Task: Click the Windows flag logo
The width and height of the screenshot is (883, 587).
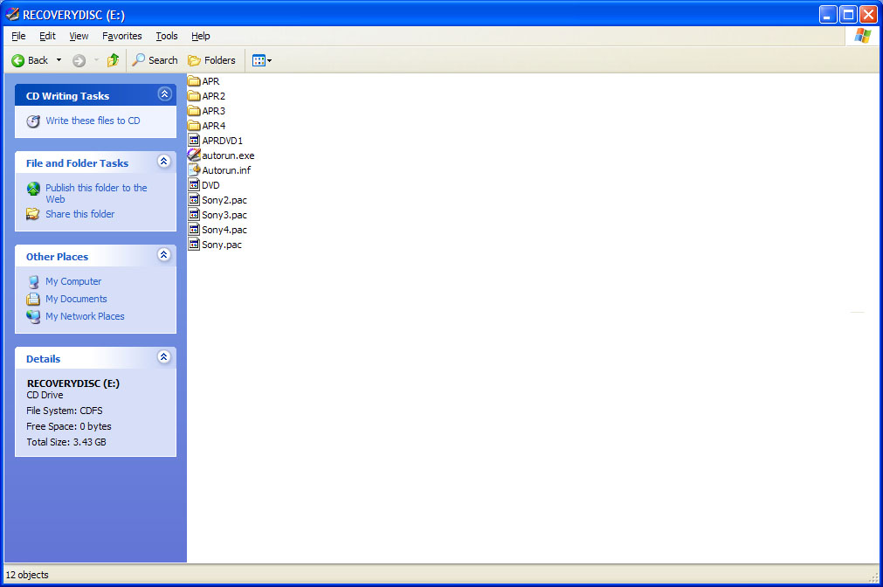Action: tap(862, 36)
